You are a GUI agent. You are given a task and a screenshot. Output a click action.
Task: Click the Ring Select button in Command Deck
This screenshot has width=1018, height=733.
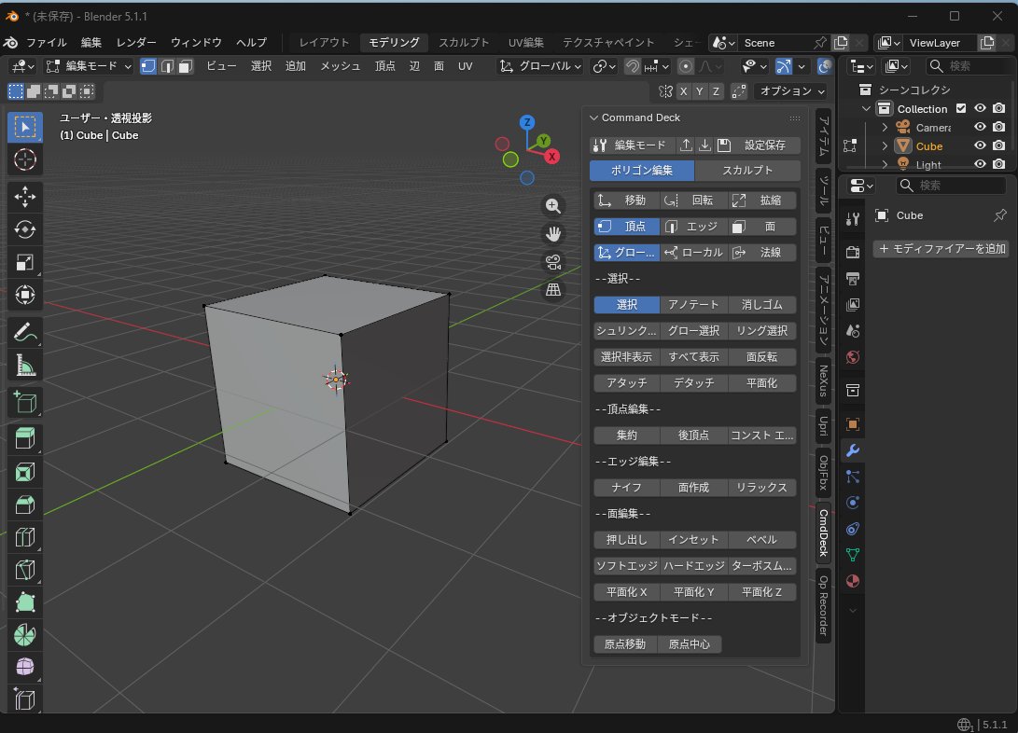(761, 331)
